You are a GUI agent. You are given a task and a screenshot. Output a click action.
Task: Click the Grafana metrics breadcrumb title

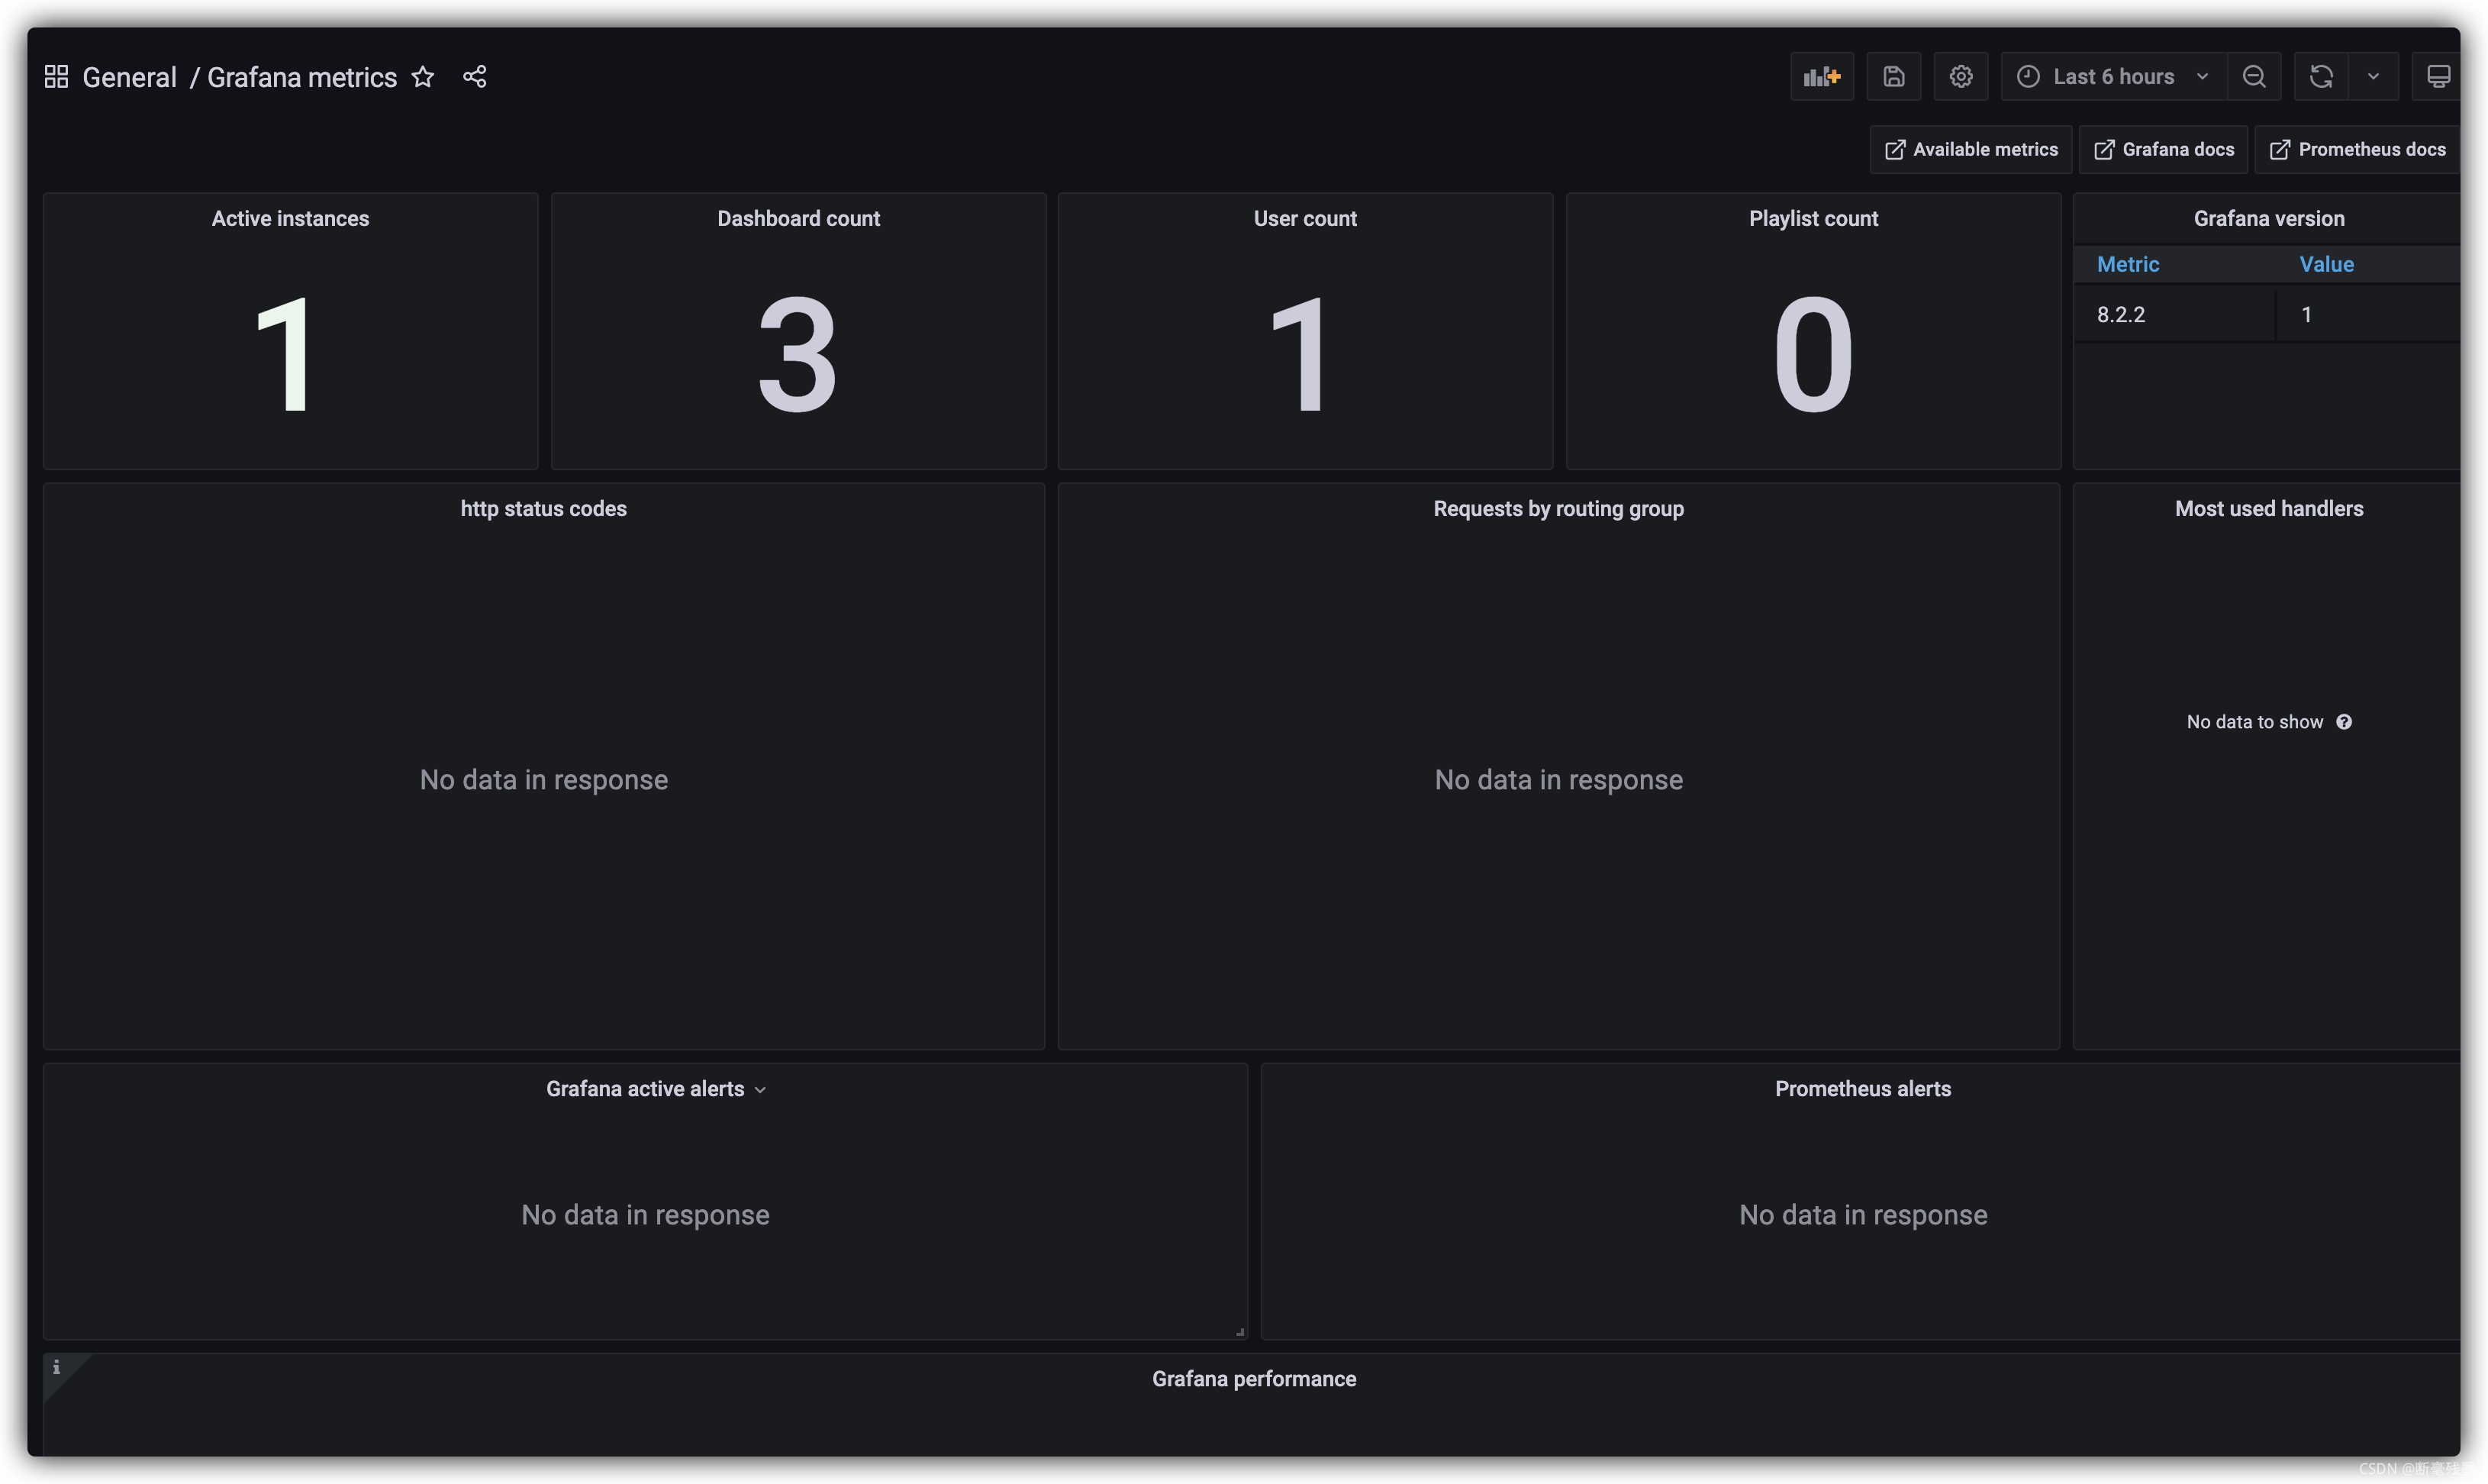[302, 77]
